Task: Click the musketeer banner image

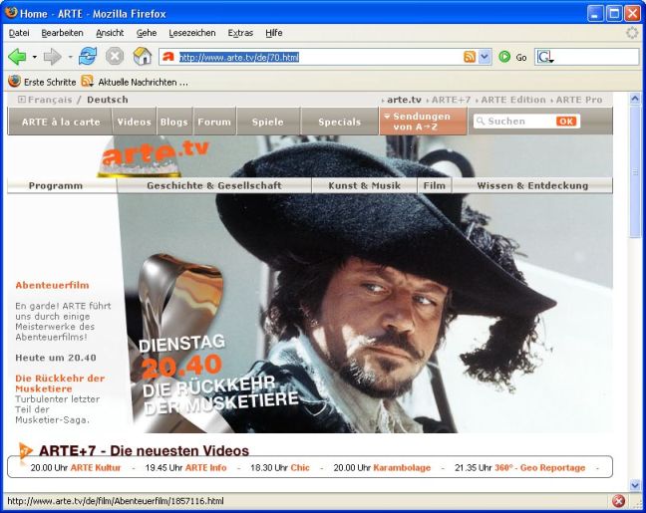Action: 366,313
